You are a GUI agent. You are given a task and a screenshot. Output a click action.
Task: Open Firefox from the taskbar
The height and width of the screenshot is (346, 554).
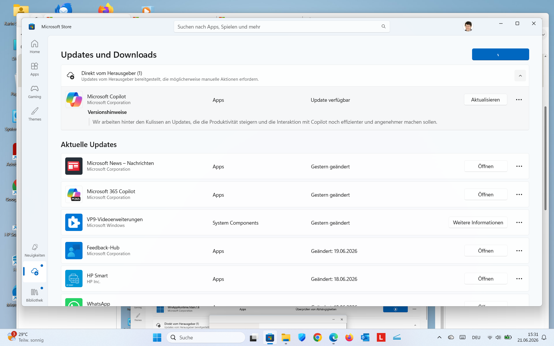coord(349,337)
